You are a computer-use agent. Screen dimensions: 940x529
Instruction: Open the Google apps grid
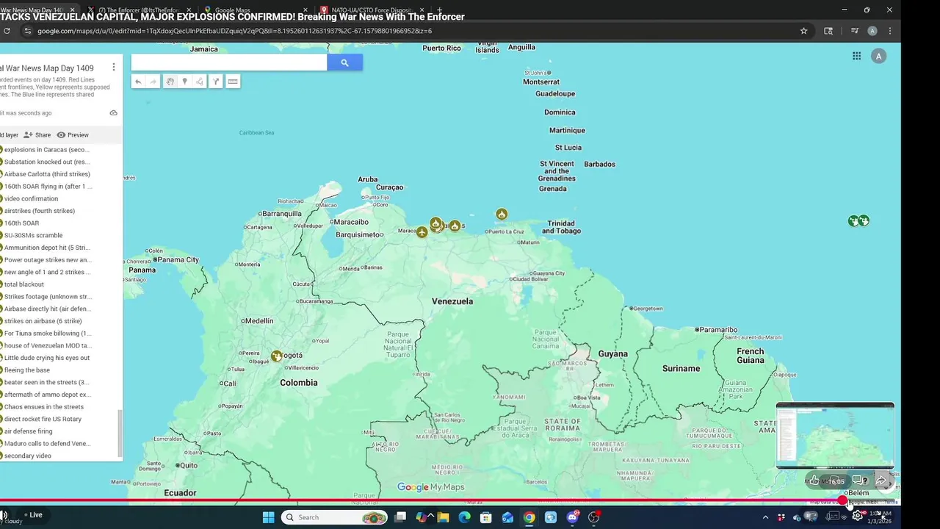point(856,56)
